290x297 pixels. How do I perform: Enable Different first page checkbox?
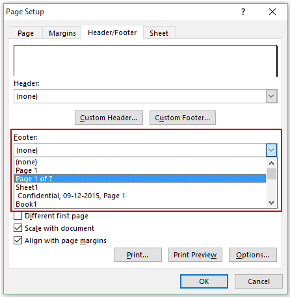coord(18,216)
